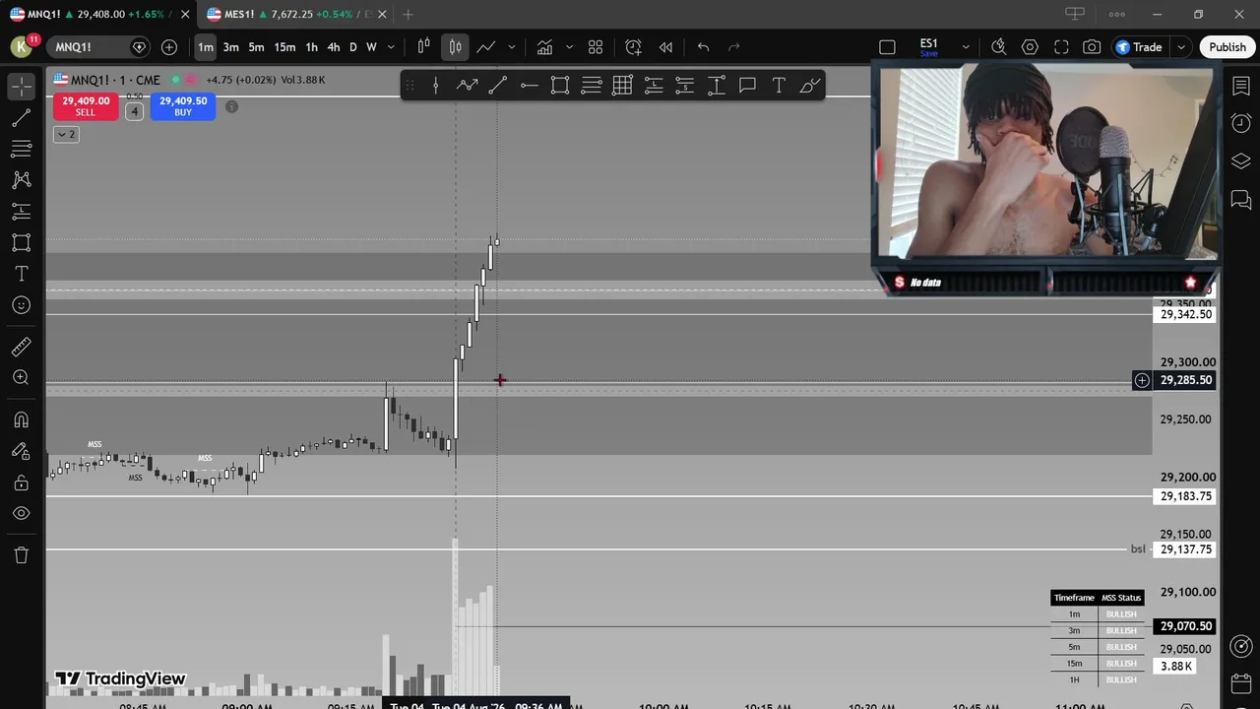Start bar replay mode
Screen dimensions: 1260x709
click(665, 47)
